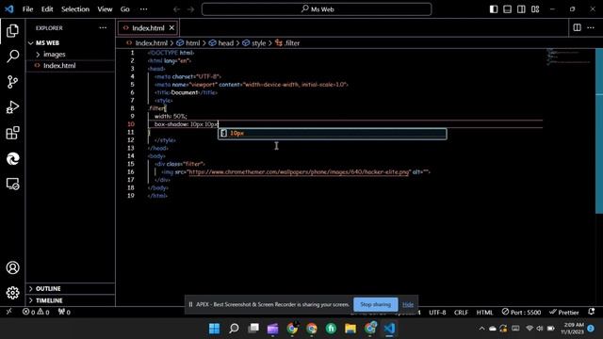Viewport: 603px width, 339px height.
Task: Click VS Code icon in taskbar
Action: coord(389,329)
